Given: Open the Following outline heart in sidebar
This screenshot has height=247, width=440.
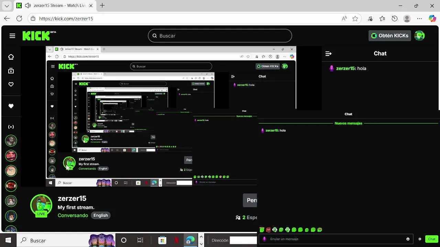Looking at the screenshot, I should [11, 84].
